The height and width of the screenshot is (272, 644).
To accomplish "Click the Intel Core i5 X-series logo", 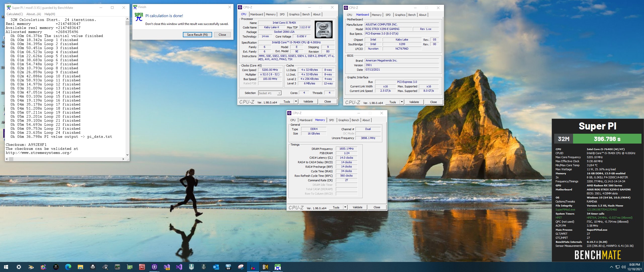I will tap(324, 29).
